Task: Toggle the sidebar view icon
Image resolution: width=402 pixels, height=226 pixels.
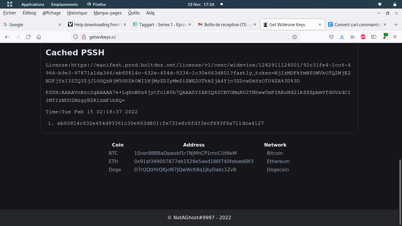Action: tap(374, 37)
